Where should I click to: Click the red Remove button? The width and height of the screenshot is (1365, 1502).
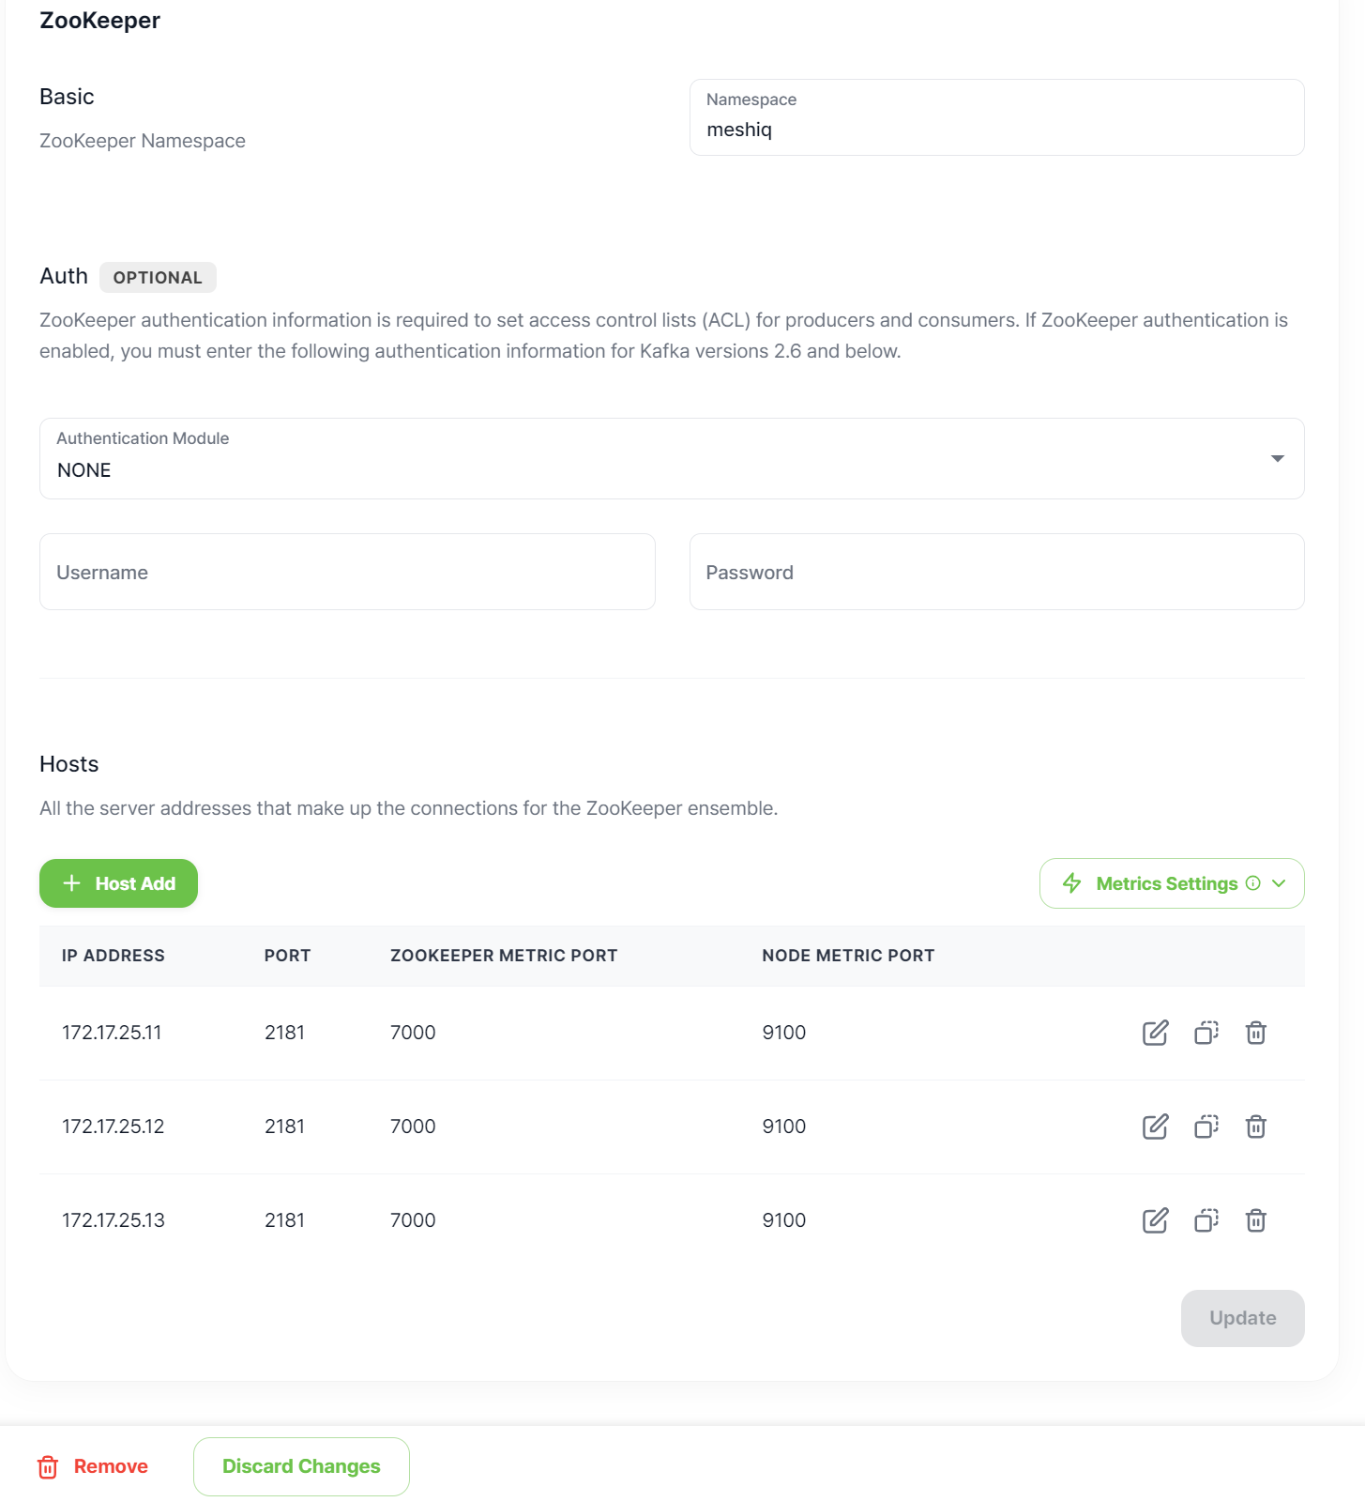point(93,1466)
